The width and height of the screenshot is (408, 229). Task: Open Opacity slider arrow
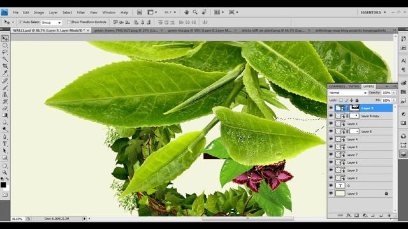394,93
